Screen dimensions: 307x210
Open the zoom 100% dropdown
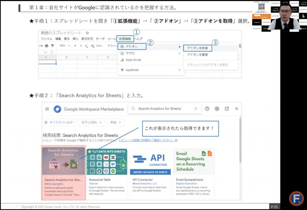[64, 46]
